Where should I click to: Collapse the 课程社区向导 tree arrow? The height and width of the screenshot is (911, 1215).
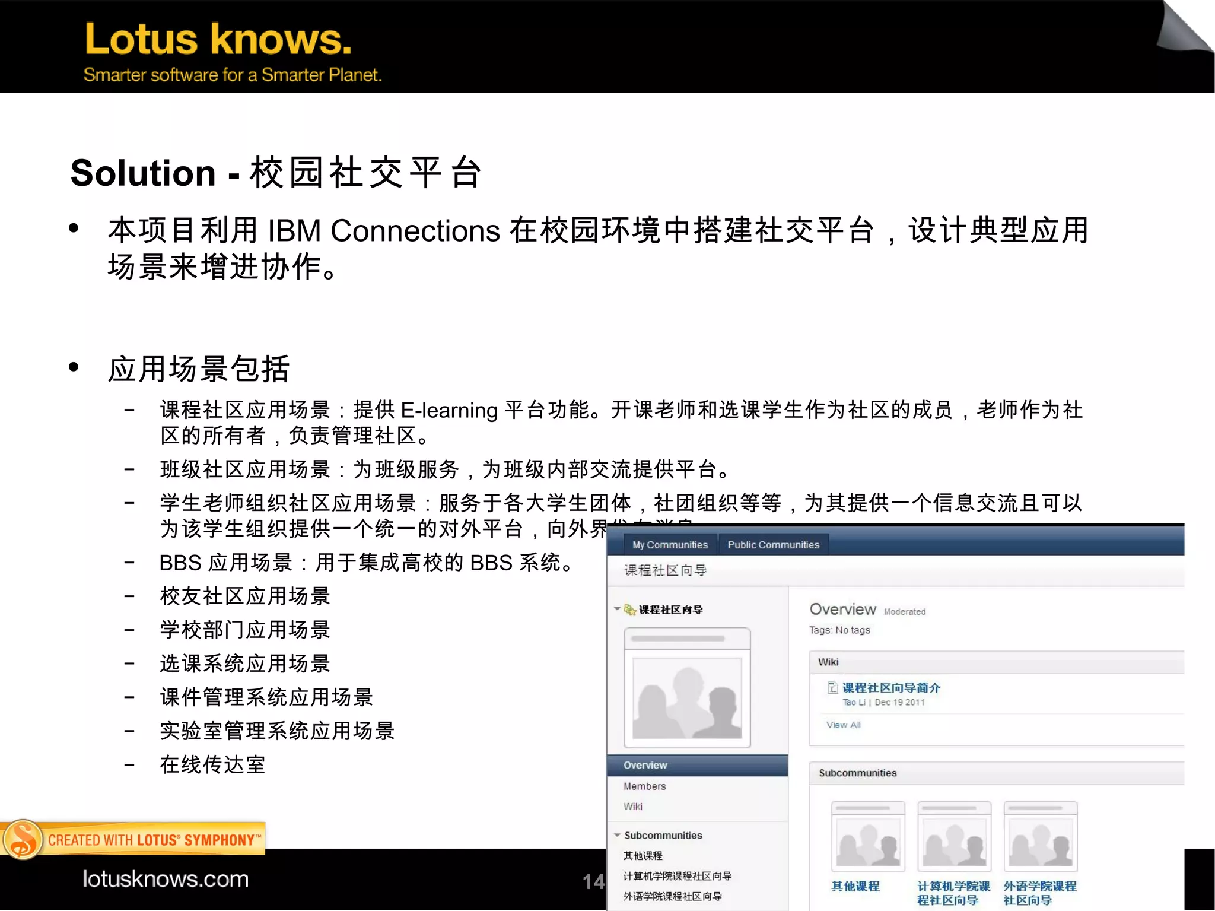(x=617, y=609)
